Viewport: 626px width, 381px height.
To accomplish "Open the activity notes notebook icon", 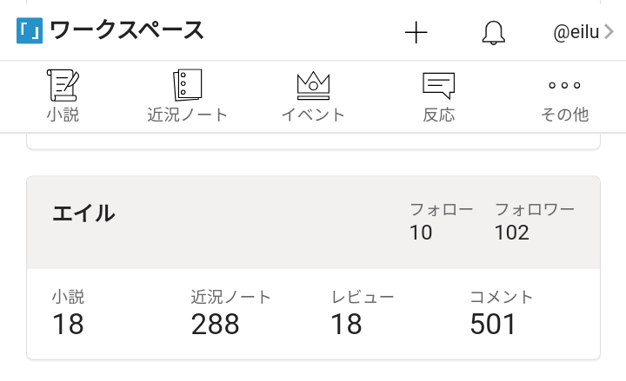I will 188,83.
